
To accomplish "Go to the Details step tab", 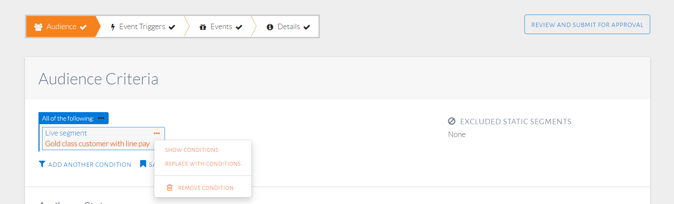I will pos(289,27).
